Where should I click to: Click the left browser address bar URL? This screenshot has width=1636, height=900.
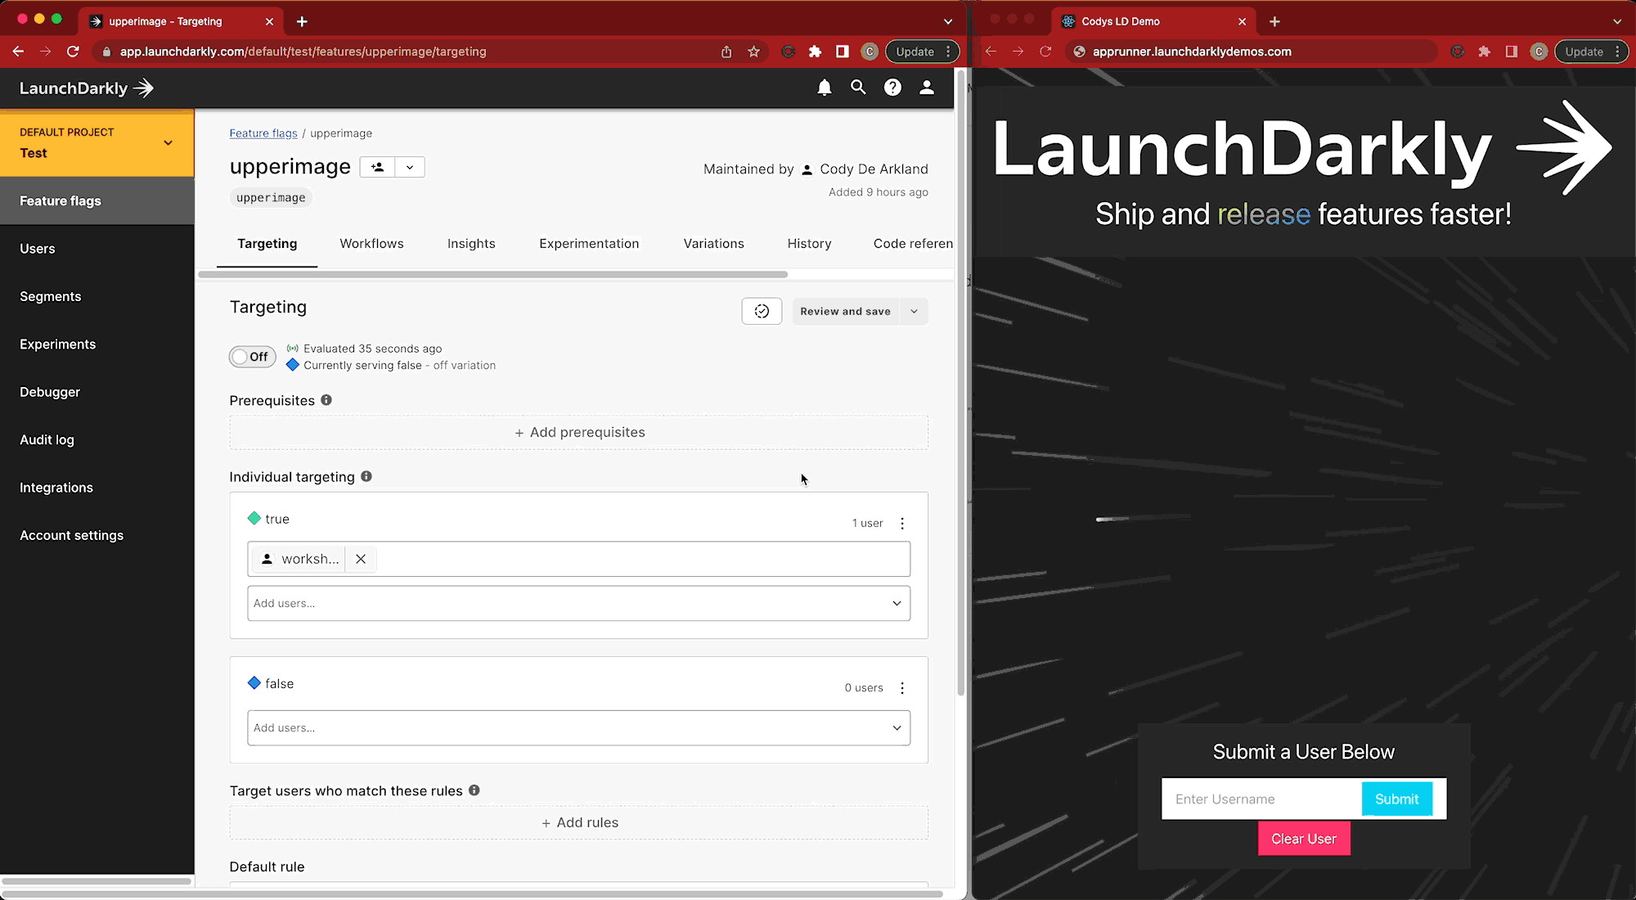[x=303, y=52]
